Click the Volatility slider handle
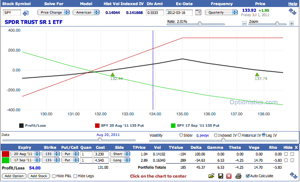Image resolution: width=300 pixels, height=182 pixels. coord(223,140)
